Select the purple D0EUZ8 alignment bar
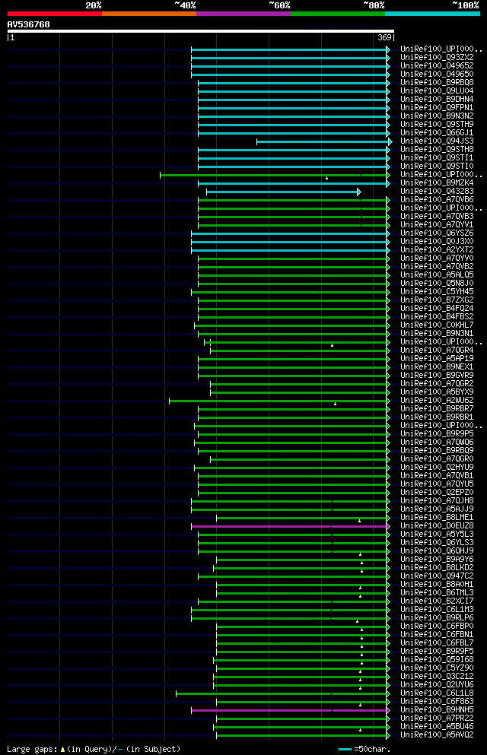The width and height of the screenshot is (487, 755). [291, 527]
